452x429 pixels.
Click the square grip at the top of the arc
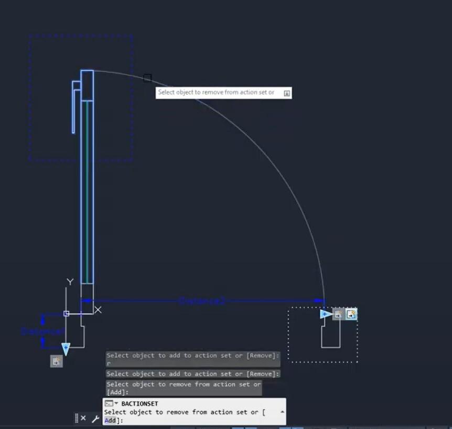pyautogui.click(x=147, y=78)
